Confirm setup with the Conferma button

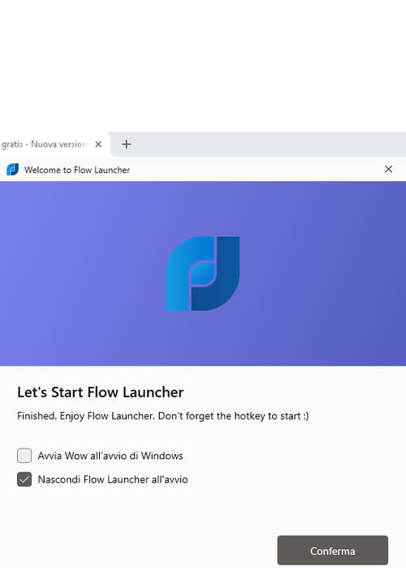point(333,551)
